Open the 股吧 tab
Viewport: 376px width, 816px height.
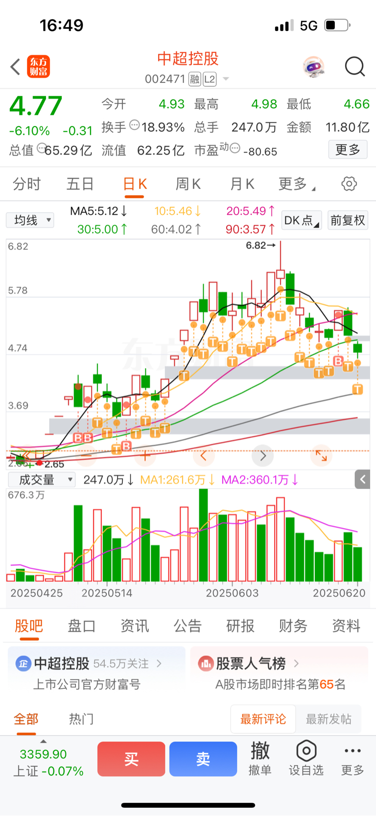(29, 626)
